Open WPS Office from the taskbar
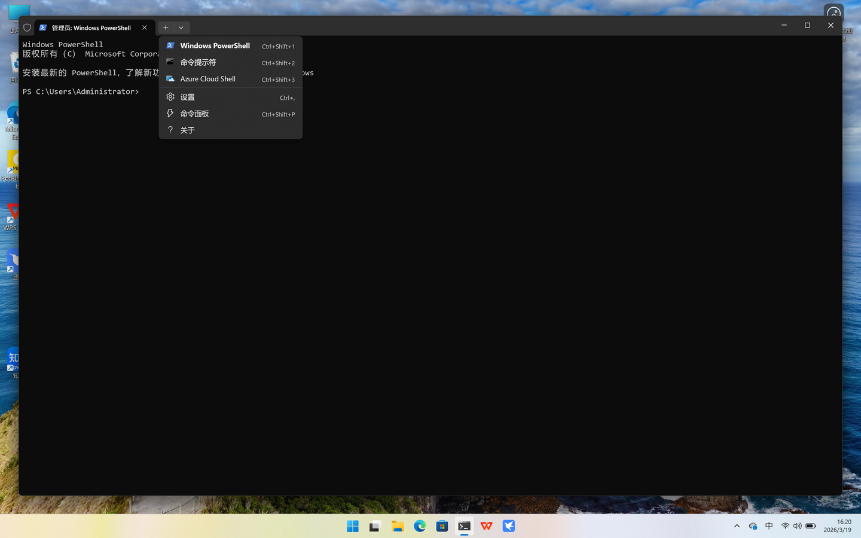This screenshot has width=861, height=538. click(487, 526)
